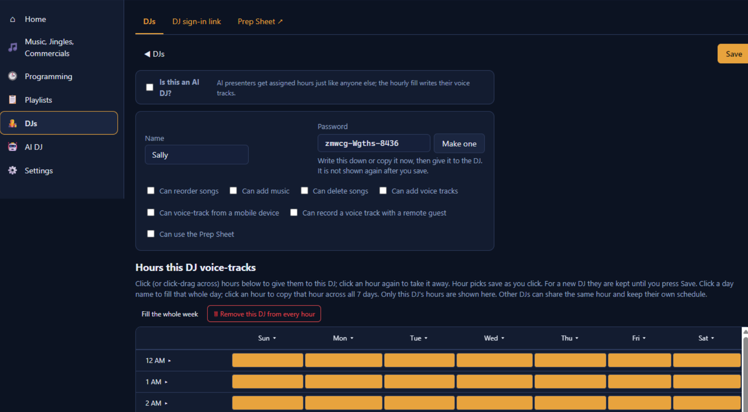
Task: Check 'Can add voice tracks'
Action: pos(383,191)
